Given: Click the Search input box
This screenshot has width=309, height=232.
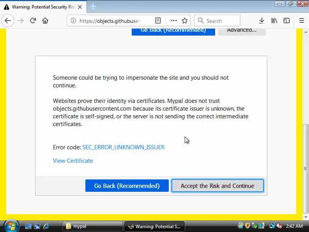Looking at the screenshot, I should pos(217,21).
